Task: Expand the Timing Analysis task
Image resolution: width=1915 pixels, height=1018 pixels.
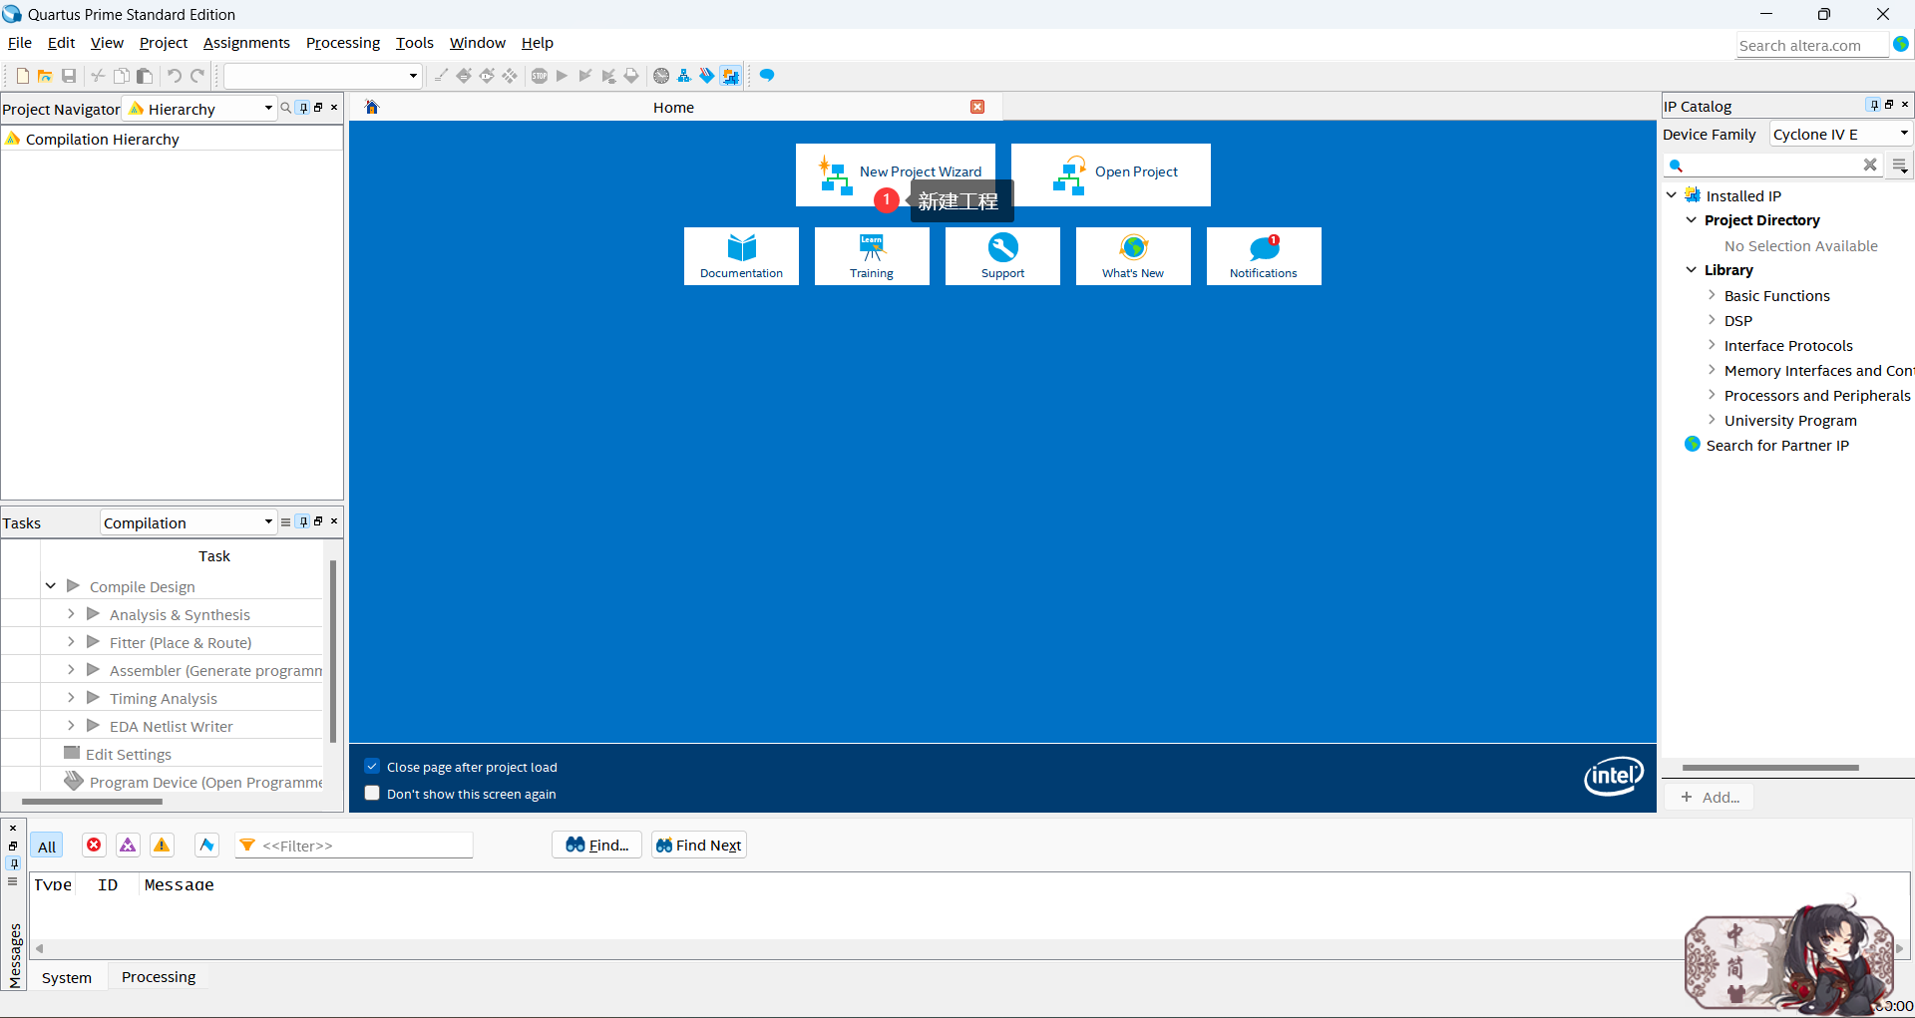Action: coord(71,698)
